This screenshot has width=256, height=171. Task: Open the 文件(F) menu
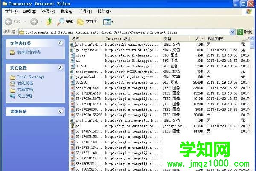11,12
